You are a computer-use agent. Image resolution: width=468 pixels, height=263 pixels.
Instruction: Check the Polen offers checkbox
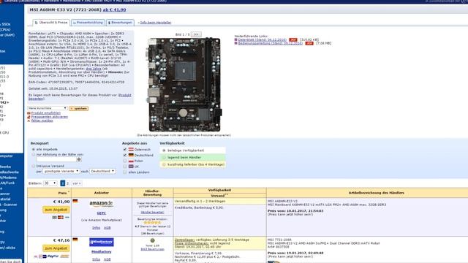pyautogui.click(x=125, y=161)
